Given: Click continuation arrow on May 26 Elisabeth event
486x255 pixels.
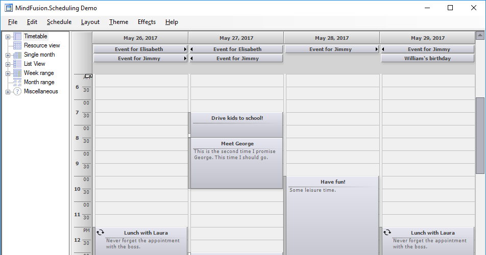Looking at the screenshot, I should tap(185, 49).
